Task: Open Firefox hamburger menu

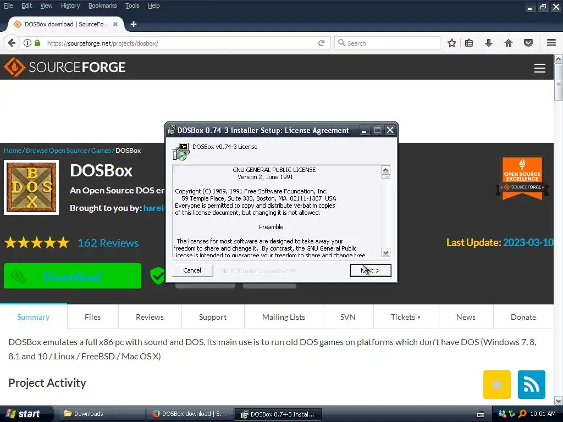Action: pos(551,43)
